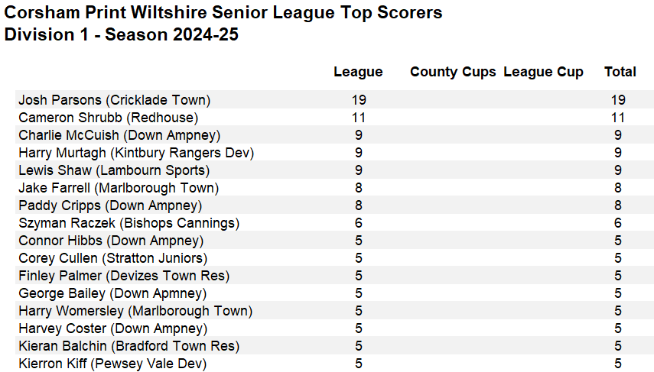Click the Total column header
This screenshot has height=372, width=654.
(x=620, y=72)
